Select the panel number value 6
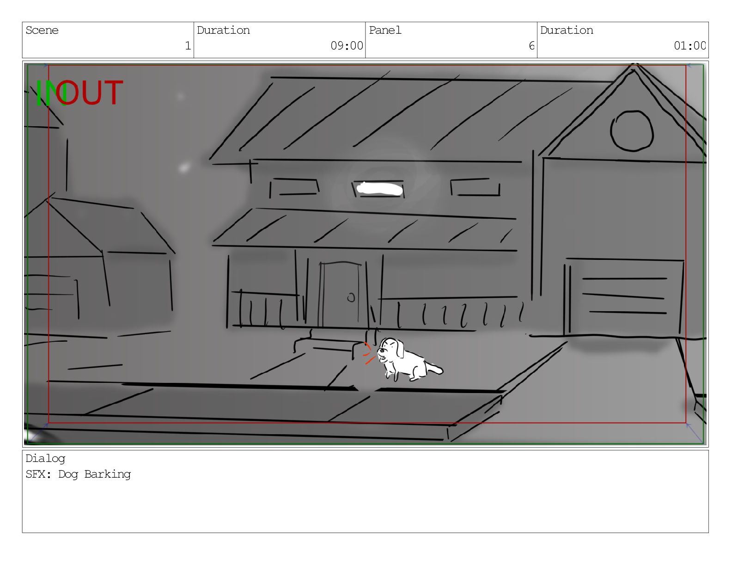732x566 pixels. (x=531, y=46)
